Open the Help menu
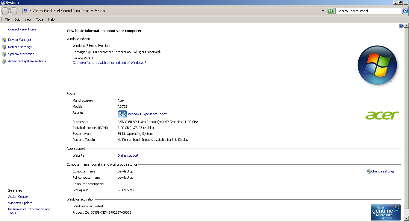Screen dimensions: 409x222 coord(51,19)
